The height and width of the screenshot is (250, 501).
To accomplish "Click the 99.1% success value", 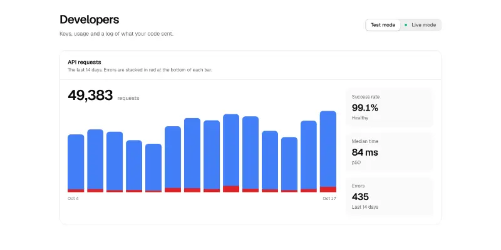I will [365, 107].
